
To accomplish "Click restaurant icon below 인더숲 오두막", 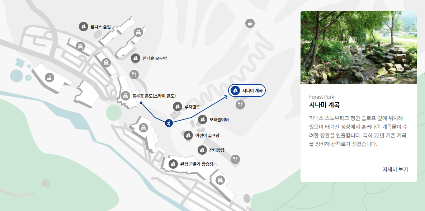I will pos(134,74).
